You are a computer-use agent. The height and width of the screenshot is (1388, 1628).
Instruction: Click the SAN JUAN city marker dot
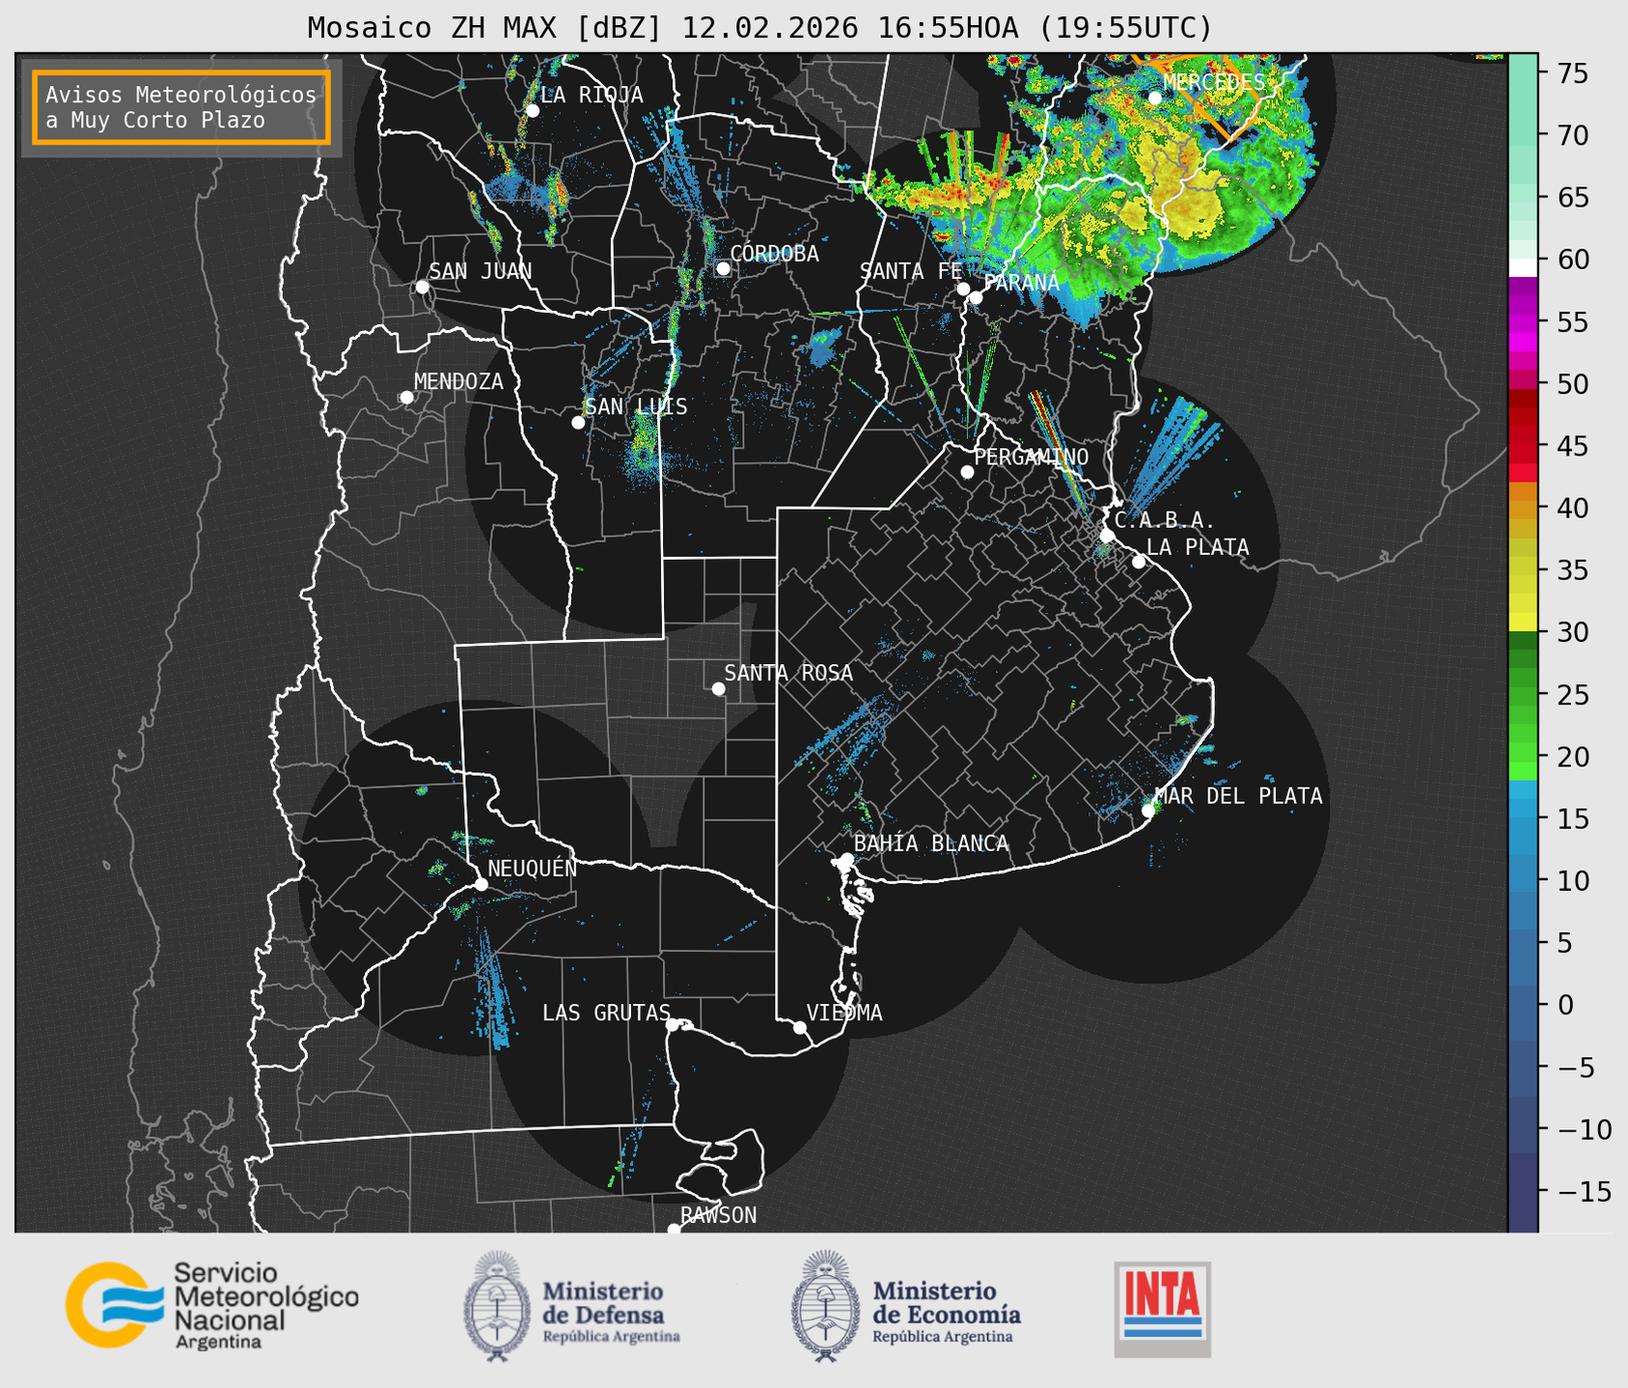pos(422,287)
